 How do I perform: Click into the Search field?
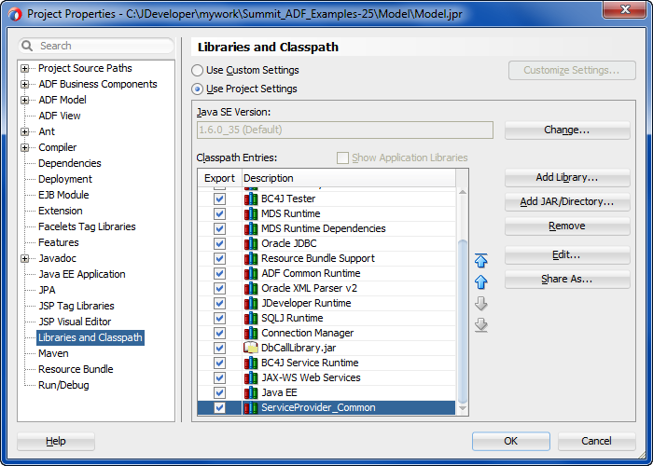click(96, 46)
